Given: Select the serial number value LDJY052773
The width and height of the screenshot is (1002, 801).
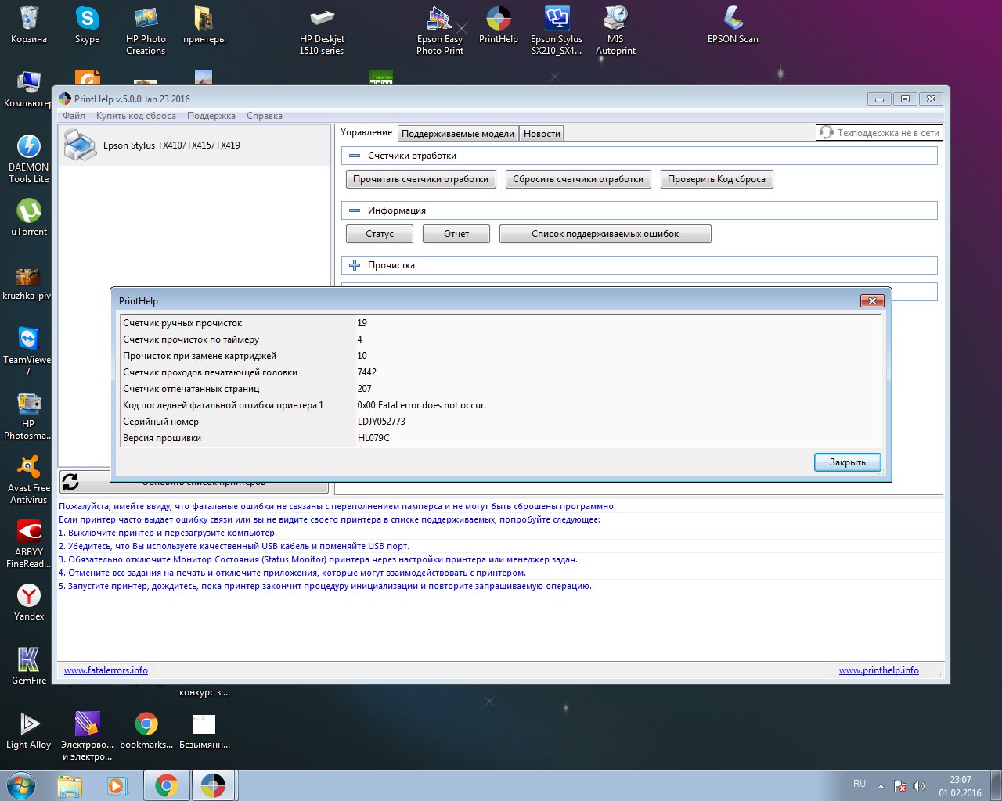Looking at the screenshot, I should 381,422.
